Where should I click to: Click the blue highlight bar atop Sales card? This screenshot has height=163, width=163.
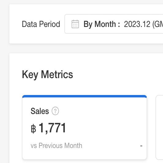[x=85, y=96]
